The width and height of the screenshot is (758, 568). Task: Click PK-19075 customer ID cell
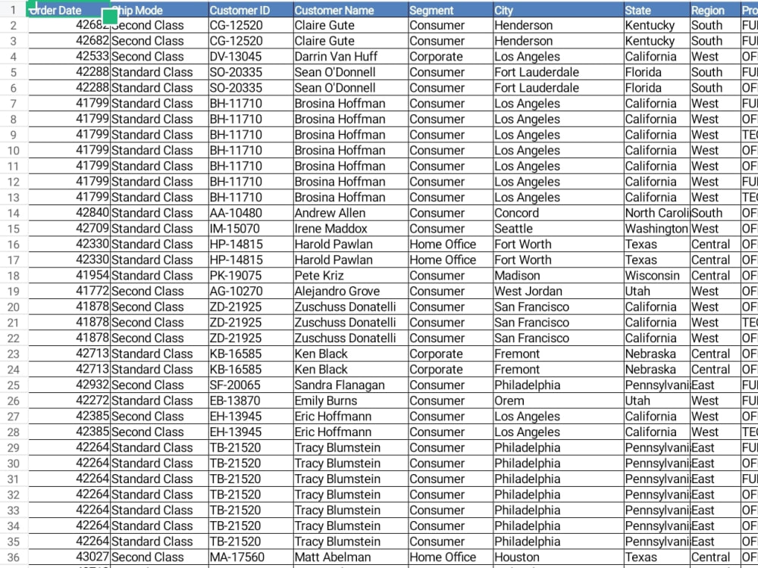pos(250,276)
